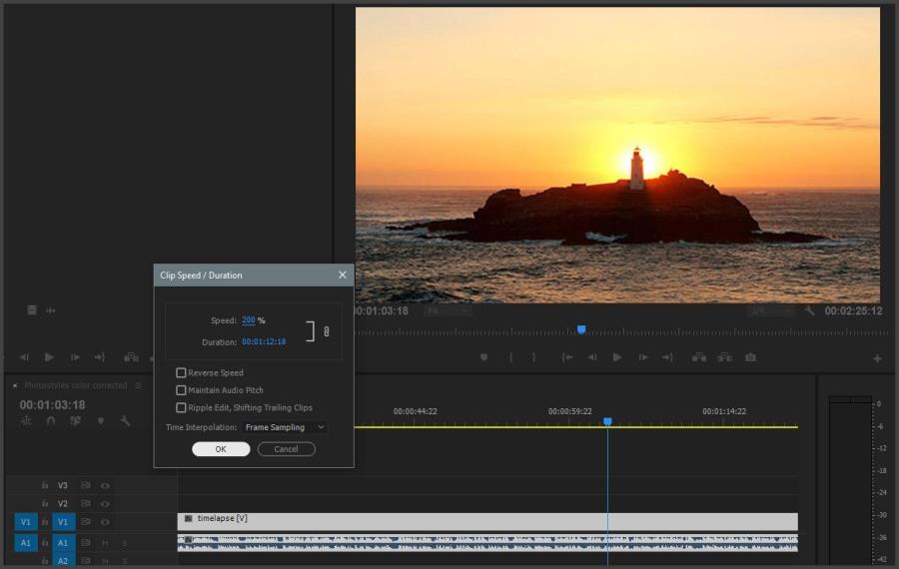Mark Out with the right brace button
Viewport: 899px width, 569px height.
(533, 357)
